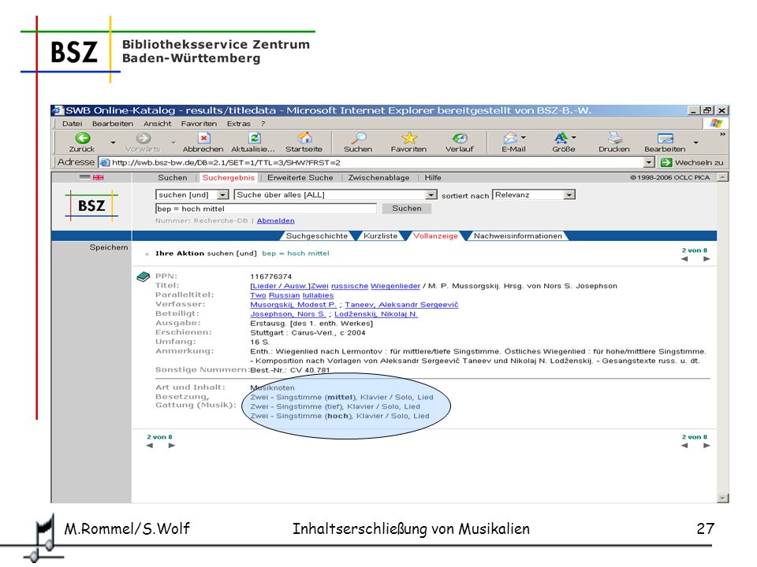Open the Two Russian lullabies link

[292, 295]
